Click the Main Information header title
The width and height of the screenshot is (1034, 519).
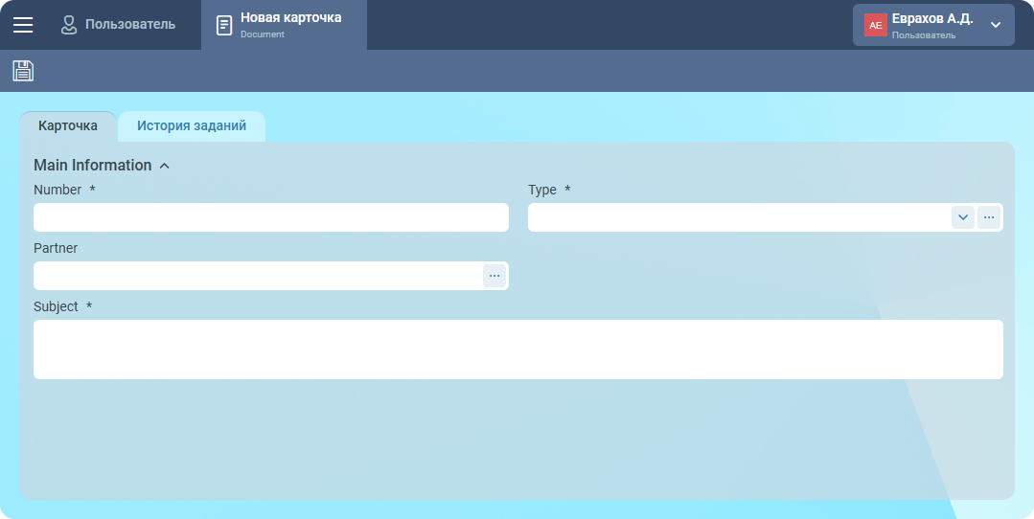pos(93,166)
